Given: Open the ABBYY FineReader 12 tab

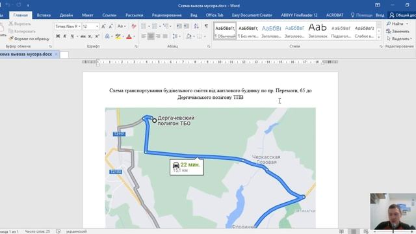Looking at the screenshot, I should coord(299,15).
